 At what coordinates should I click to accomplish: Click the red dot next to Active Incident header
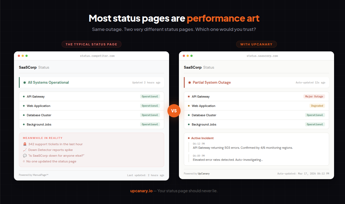188,138
